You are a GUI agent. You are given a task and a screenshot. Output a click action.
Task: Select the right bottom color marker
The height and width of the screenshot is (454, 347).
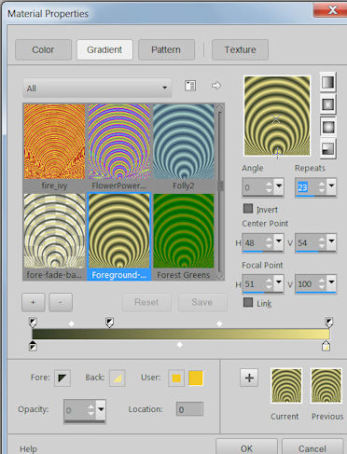click(326, 346)
